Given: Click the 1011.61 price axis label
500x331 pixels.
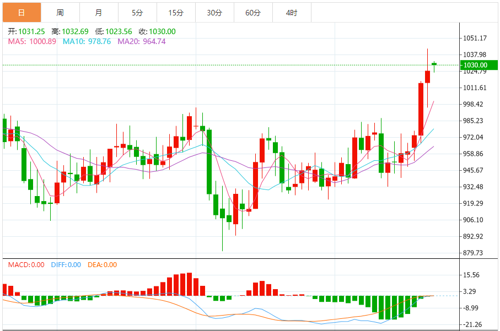Looking at the screenshot, I should point(475,88).
